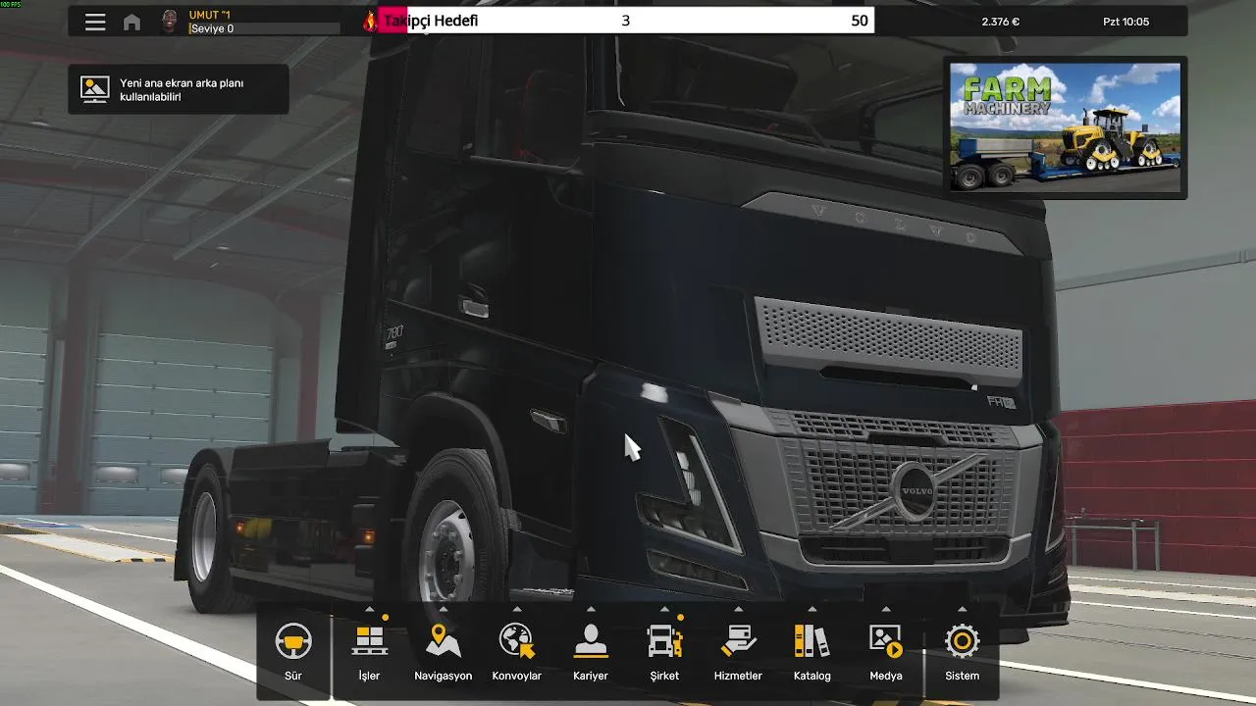Go to the home screen icon
Image resolution: width=1256 pixels, height=706 pixels.
(131, 22)
